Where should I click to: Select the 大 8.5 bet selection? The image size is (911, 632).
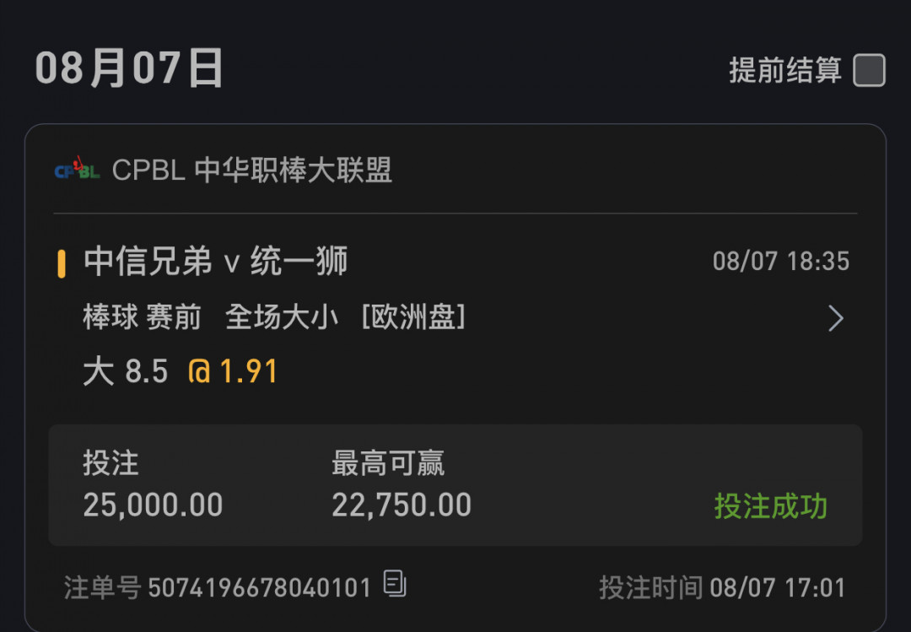126,371
